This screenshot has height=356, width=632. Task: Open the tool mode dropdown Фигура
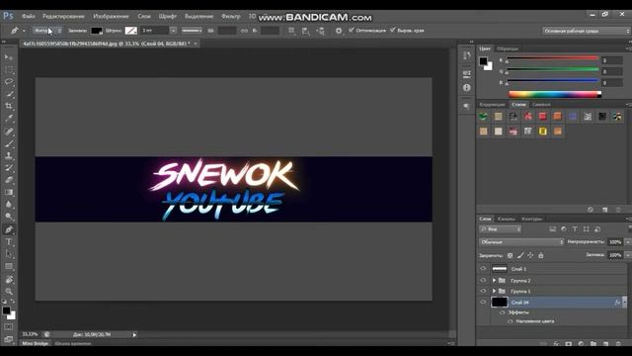click(47, 31)
